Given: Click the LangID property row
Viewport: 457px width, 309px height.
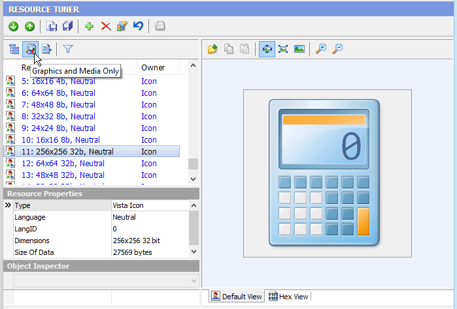Looking at the screenshot, I should (96, 229).
